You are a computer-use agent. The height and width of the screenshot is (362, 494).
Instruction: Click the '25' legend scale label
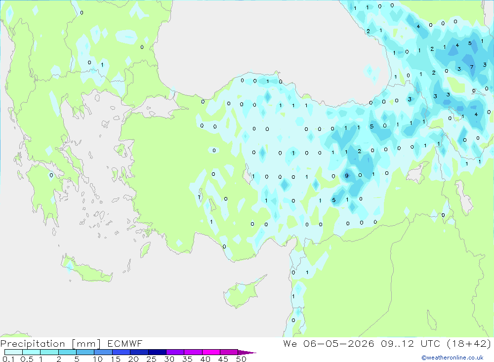pos(151,359)
